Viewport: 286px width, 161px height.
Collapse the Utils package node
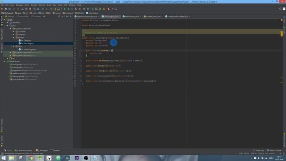tap(13, 47)
